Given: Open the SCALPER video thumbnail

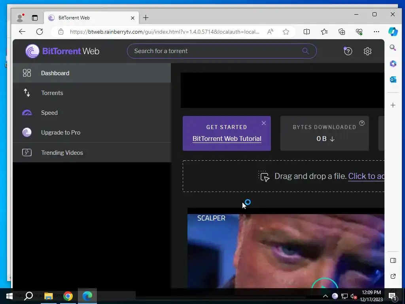Looking at the screenshot, I should (286, 251).
